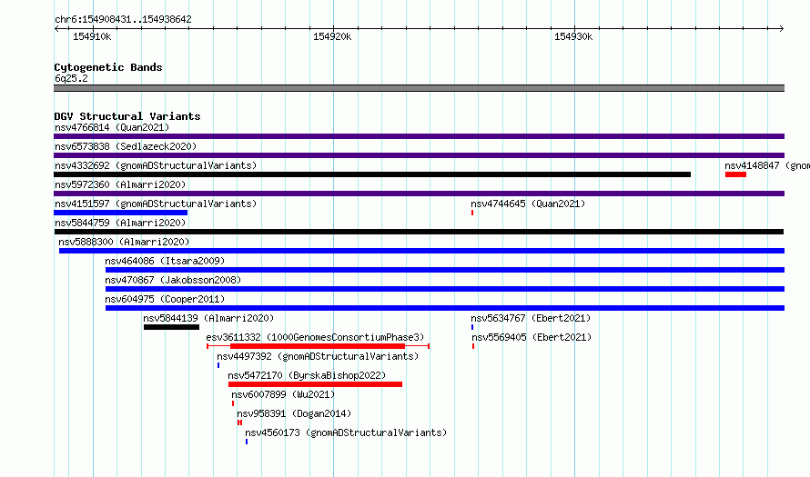Screen dimensions: 810x477
Task: Click blue bar under nsv604975
Action: (x=445, y=308)
